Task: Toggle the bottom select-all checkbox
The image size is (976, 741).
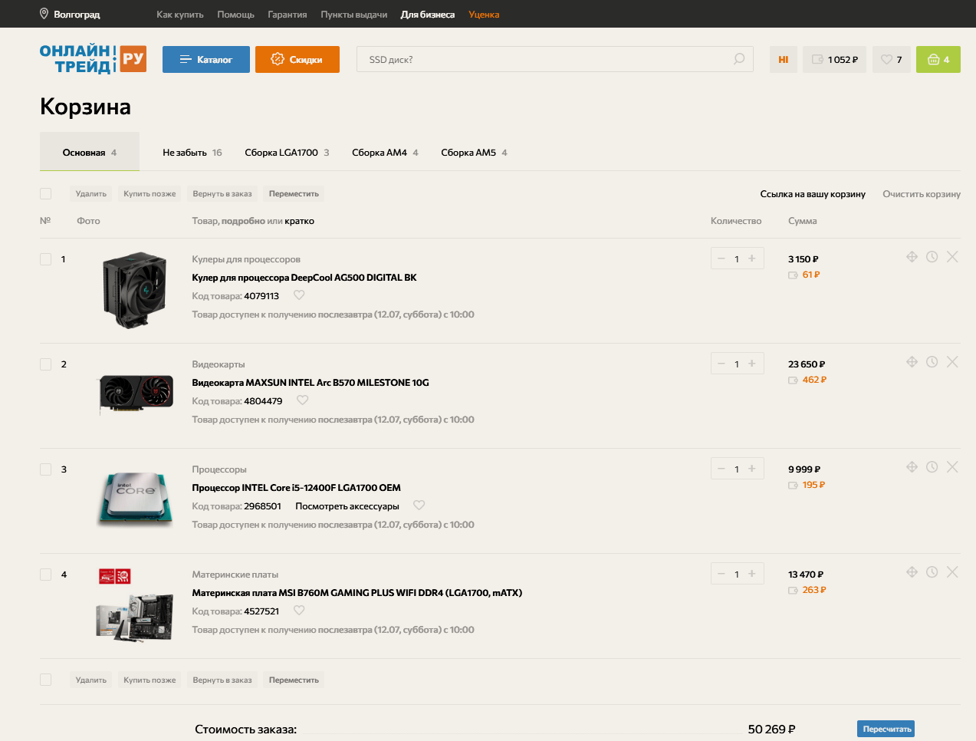Action: coord(45,680)
